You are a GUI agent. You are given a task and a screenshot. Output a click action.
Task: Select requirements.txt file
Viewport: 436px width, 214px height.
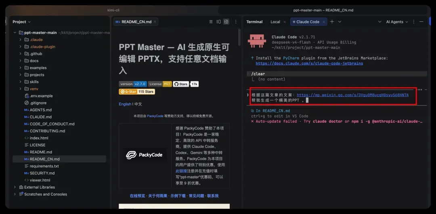pyautogui.click(x=44, y=166)
